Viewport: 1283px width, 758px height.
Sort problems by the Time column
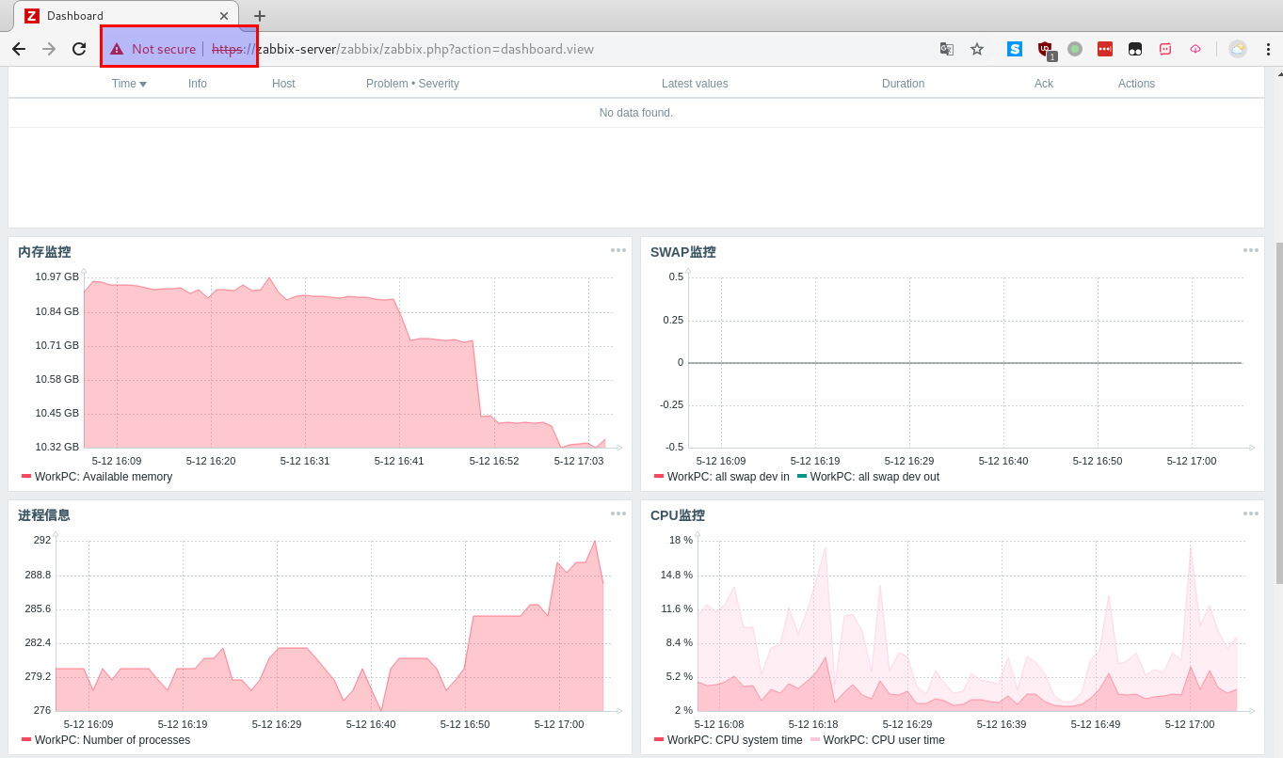pyautogui.click(x=129, y=84)
